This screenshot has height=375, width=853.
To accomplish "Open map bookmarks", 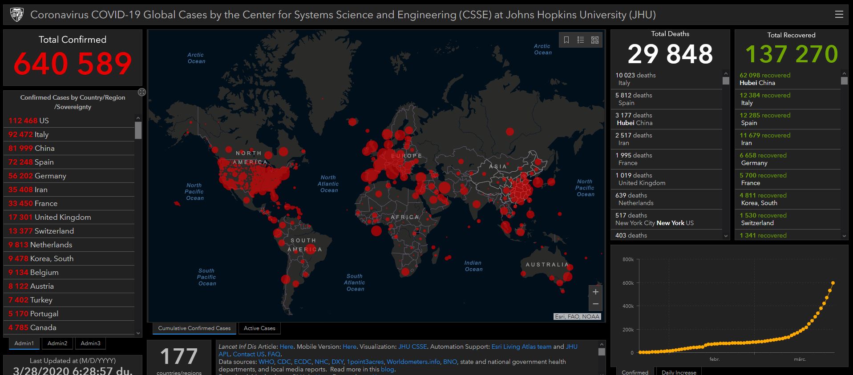I will click(x=566, y=40).
